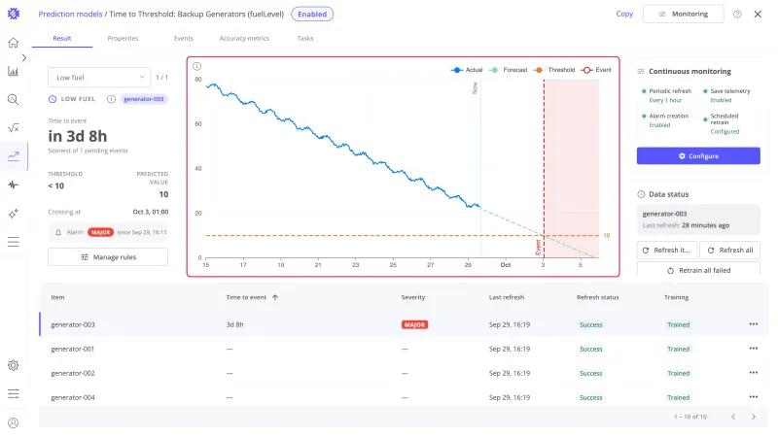The height and width of the screenshot is (437, 778).
Task: Close the prediction model view
Action: [x=758, y=15]
